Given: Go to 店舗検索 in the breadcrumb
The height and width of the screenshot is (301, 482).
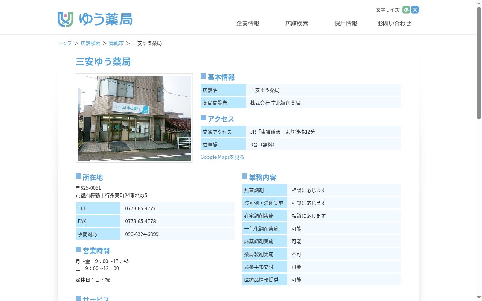Looking at the screenshot, I should tap(90, 43).
